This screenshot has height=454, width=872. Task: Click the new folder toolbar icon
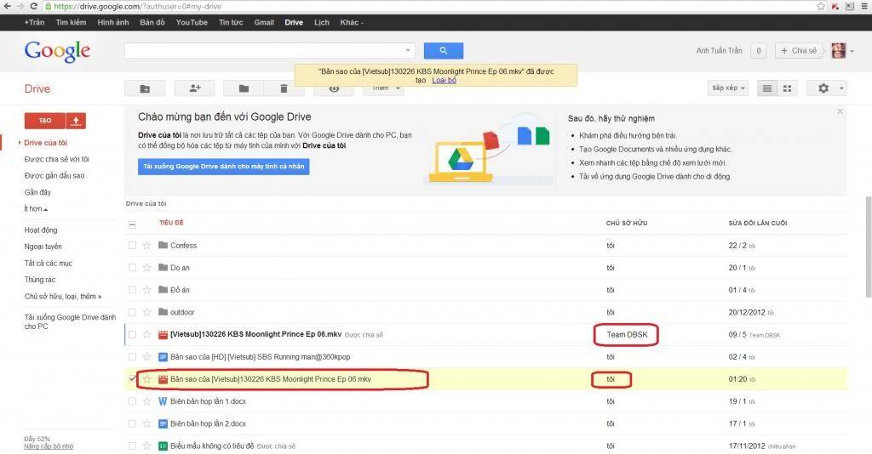pyautogui.click(x=145, y=88)
